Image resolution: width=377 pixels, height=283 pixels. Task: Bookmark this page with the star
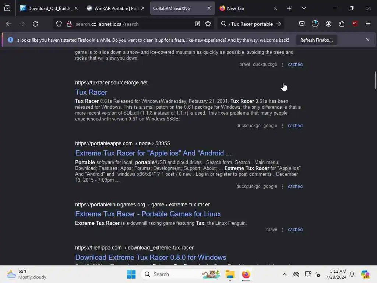point(208,24)
